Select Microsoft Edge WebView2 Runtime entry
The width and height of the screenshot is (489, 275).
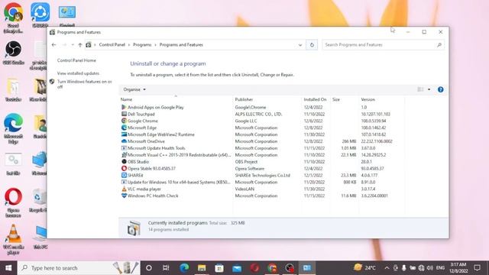161,134
